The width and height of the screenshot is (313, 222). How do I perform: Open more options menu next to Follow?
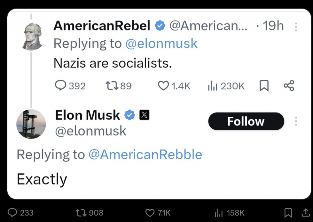pyautogui.click(x=296, y=121)
